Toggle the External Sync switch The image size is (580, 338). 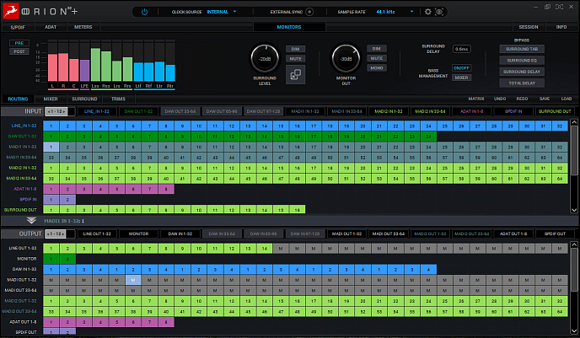click(311, 13)
